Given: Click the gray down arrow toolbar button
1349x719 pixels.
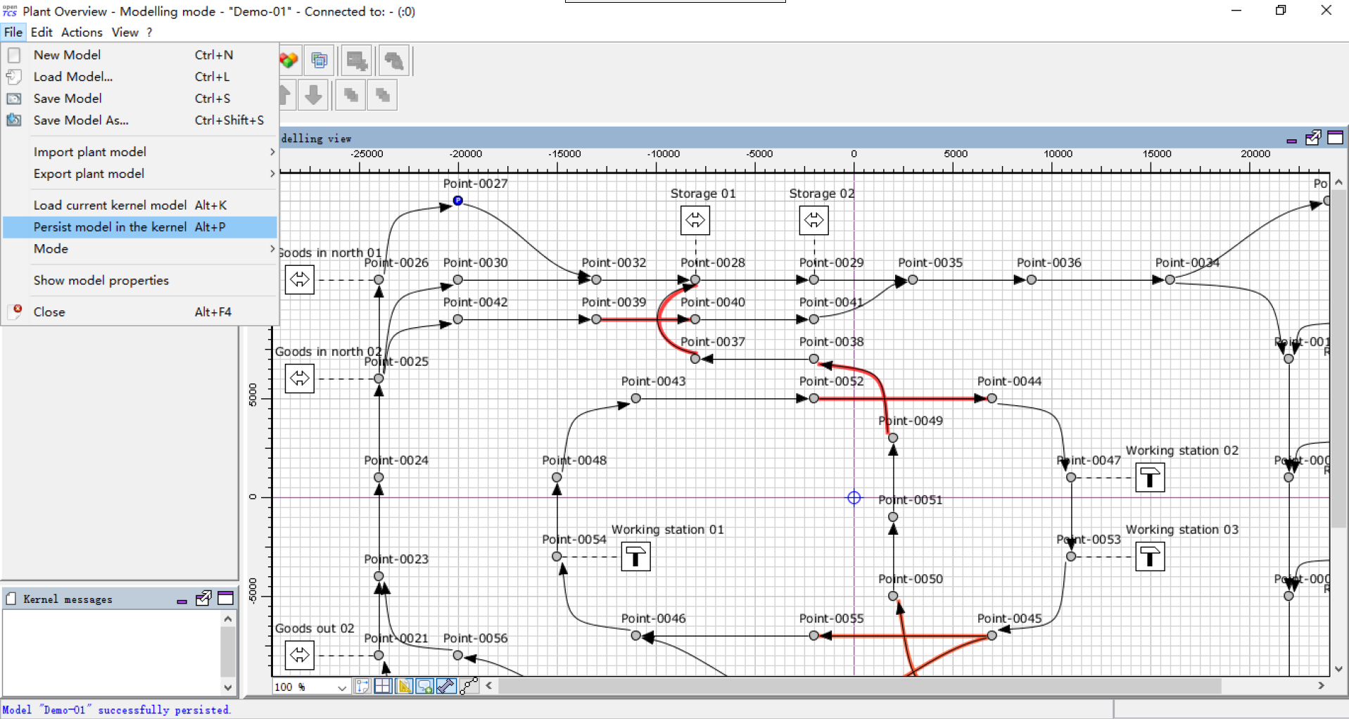Looking at the screenshot, I should [314, 94].
